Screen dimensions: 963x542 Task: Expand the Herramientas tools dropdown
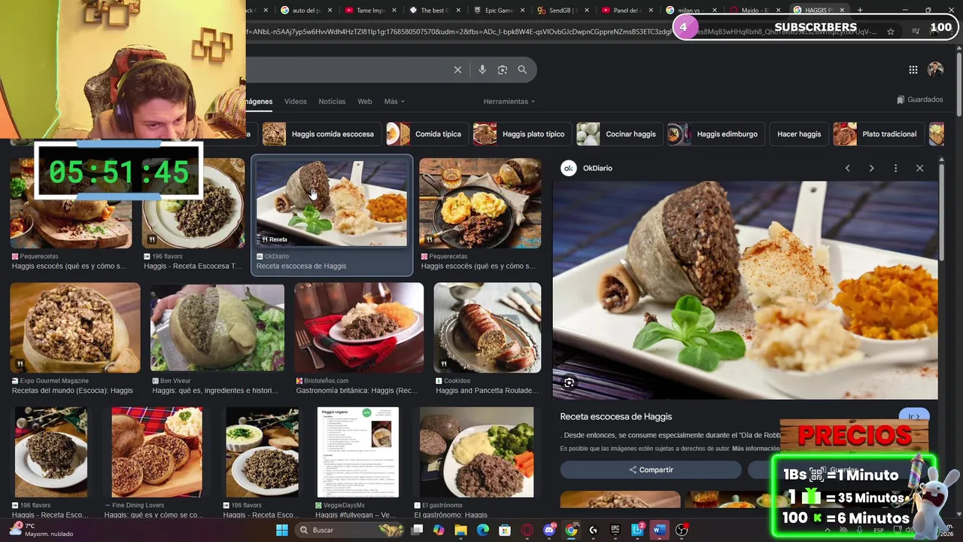point(509,102)
